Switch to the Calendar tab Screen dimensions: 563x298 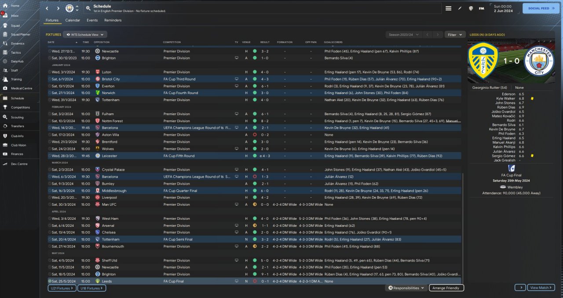[73, 20]
